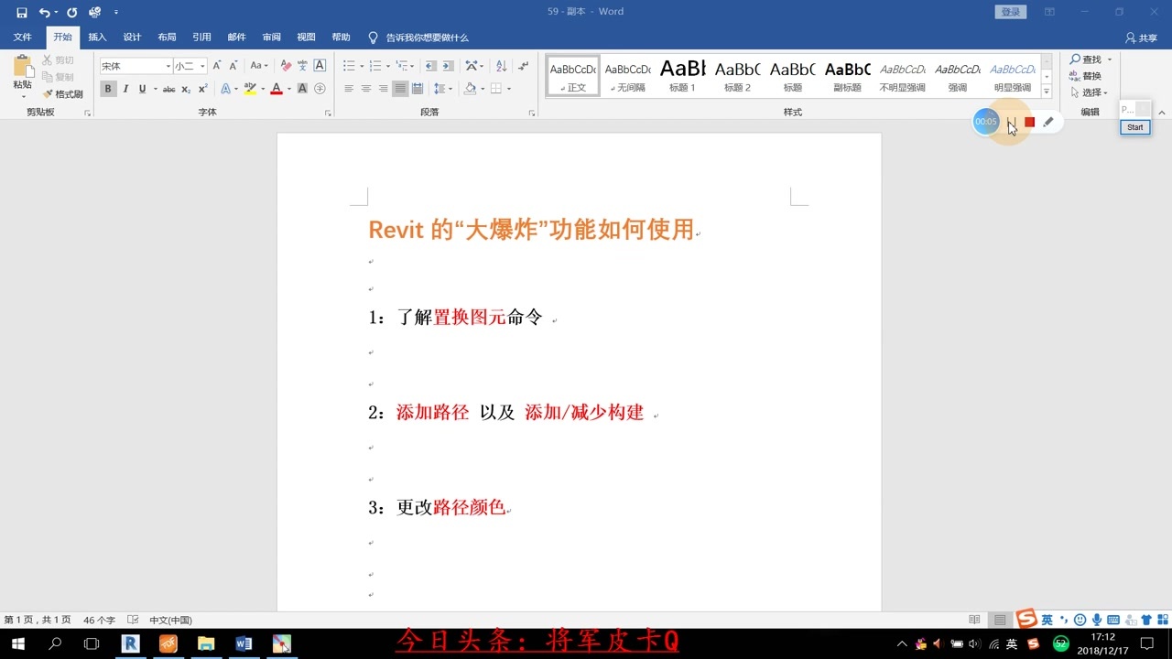Clear all formatting with the eraser icon

(286, 66)
